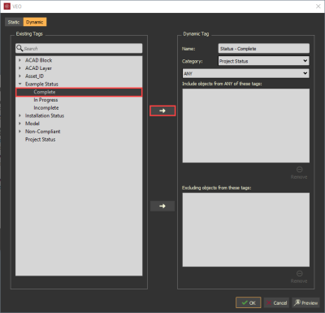Expand the ACAD Layer tree node
Screen dimensions: 325x313
point(19,68)
